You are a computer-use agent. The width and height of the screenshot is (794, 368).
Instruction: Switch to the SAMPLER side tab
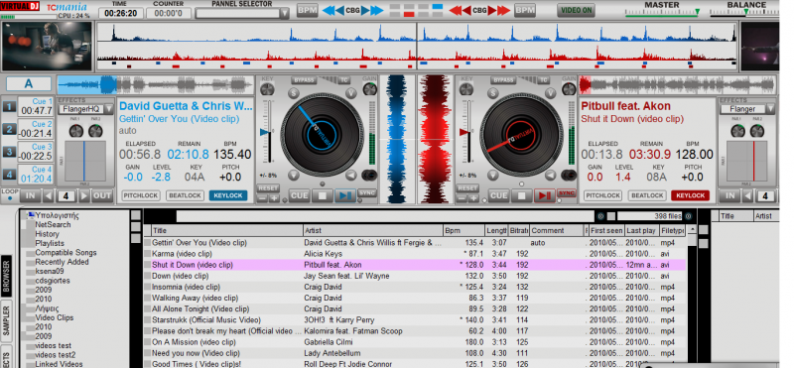[x=7, y=318]
